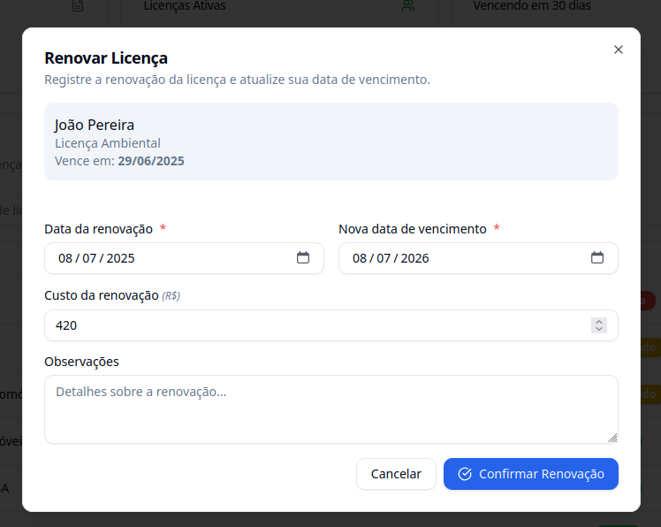The width and height of the screenshot is (661, 527).
Task: Click the dialog subtitle about registering the renewal
Action: tap(238, 80)
